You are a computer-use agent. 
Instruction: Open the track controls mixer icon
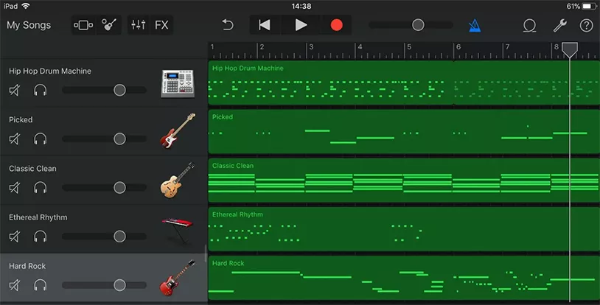[x=138, y=25]
